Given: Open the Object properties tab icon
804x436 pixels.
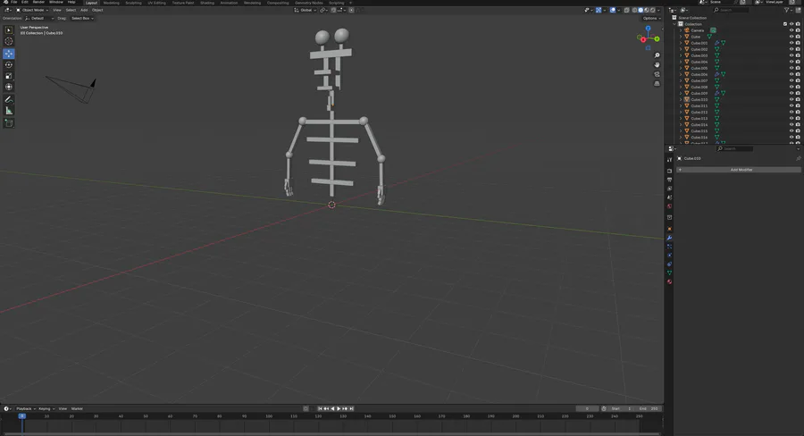Looking at the screenshot, I should (x=669, y=229).
